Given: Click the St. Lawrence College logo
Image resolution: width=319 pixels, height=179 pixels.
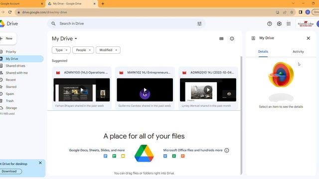Looking at the screenshot, I should pos(306,24).
